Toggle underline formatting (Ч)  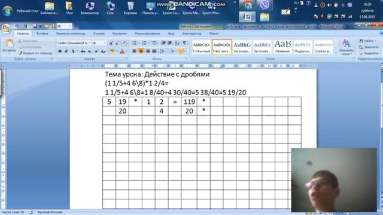73,51
